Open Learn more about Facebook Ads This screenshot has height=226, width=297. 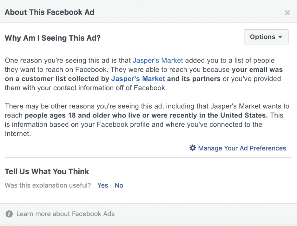[x=66, y=214]
